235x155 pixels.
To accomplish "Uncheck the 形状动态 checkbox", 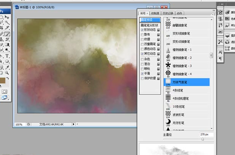I will click(142, 29).
